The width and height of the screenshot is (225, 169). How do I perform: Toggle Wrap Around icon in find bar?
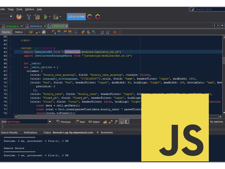127,122
